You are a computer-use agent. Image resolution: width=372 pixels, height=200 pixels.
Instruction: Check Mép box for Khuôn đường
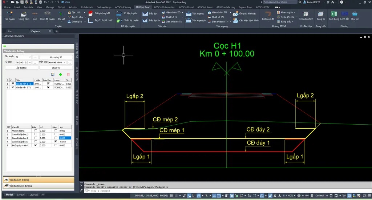click(56, 130)
